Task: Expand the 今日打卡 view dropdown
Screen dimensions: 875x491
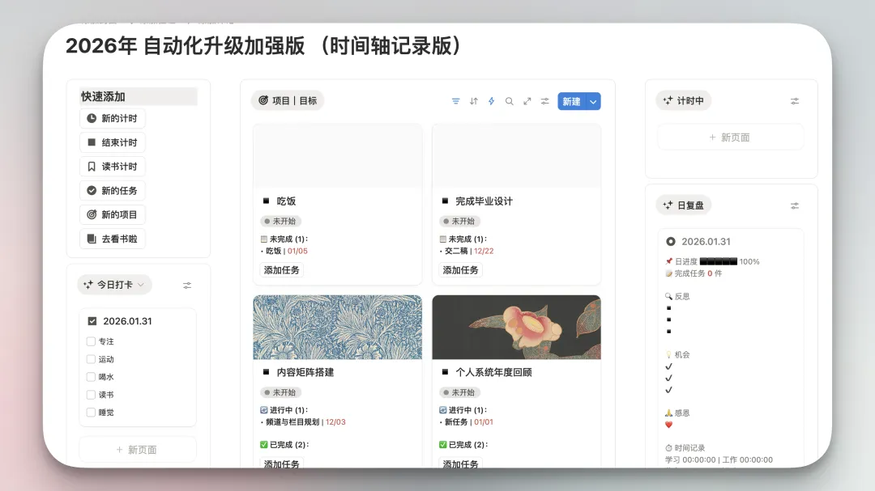Action: pos(141,285)
